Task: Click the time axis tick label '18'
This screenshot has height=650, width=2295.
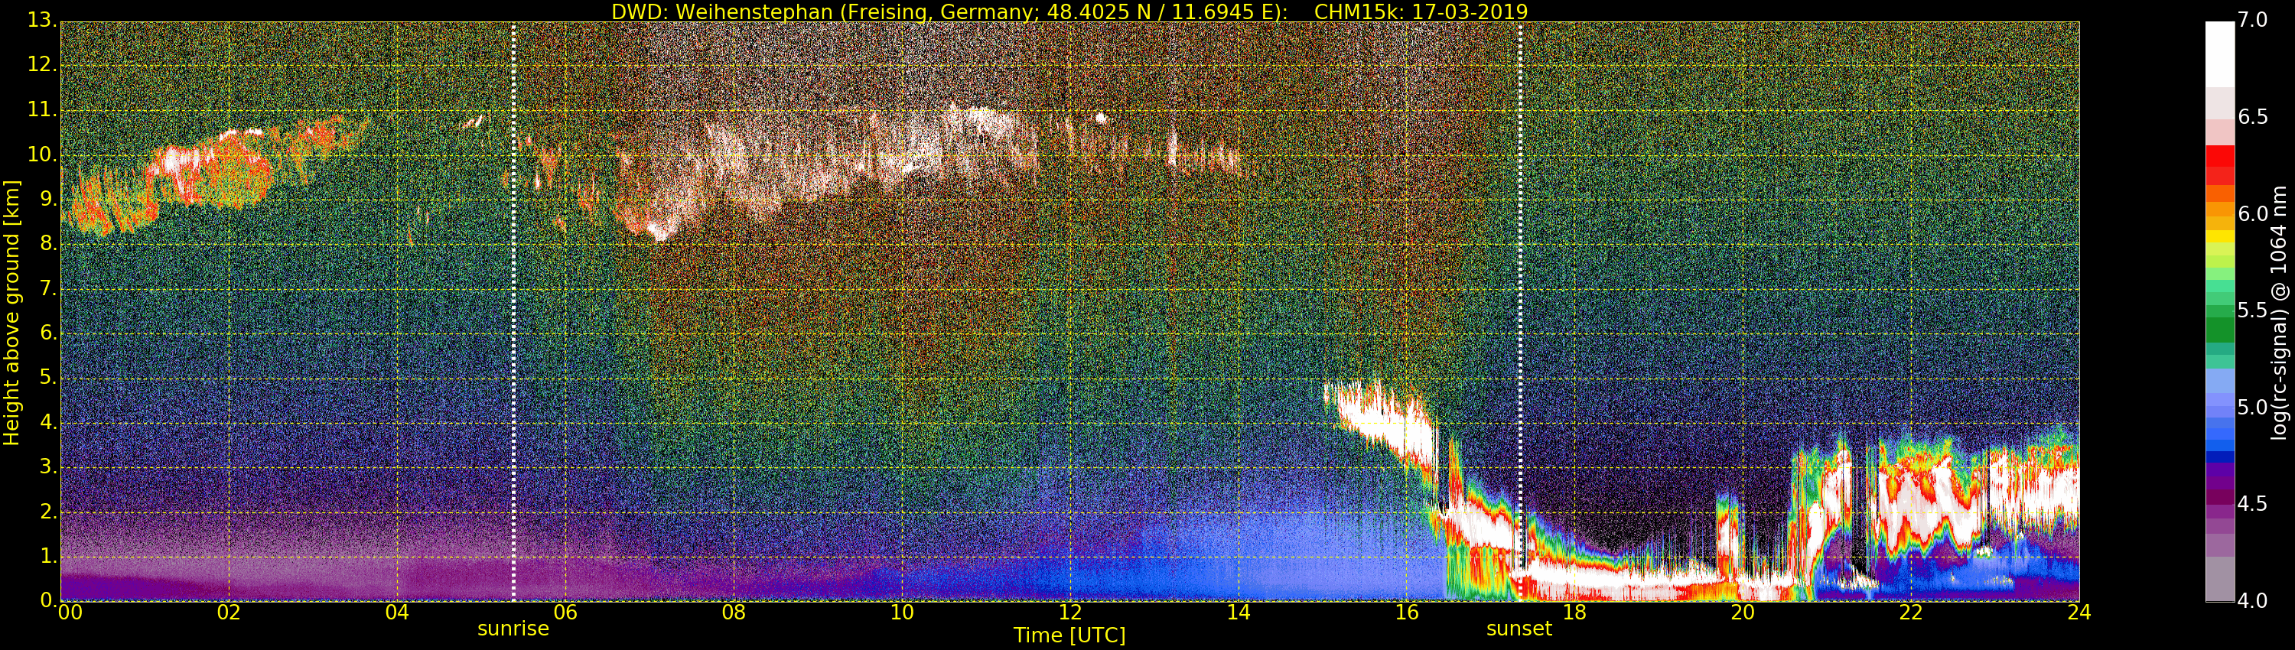Action: pyautogui.click(x=1575, y=613)
